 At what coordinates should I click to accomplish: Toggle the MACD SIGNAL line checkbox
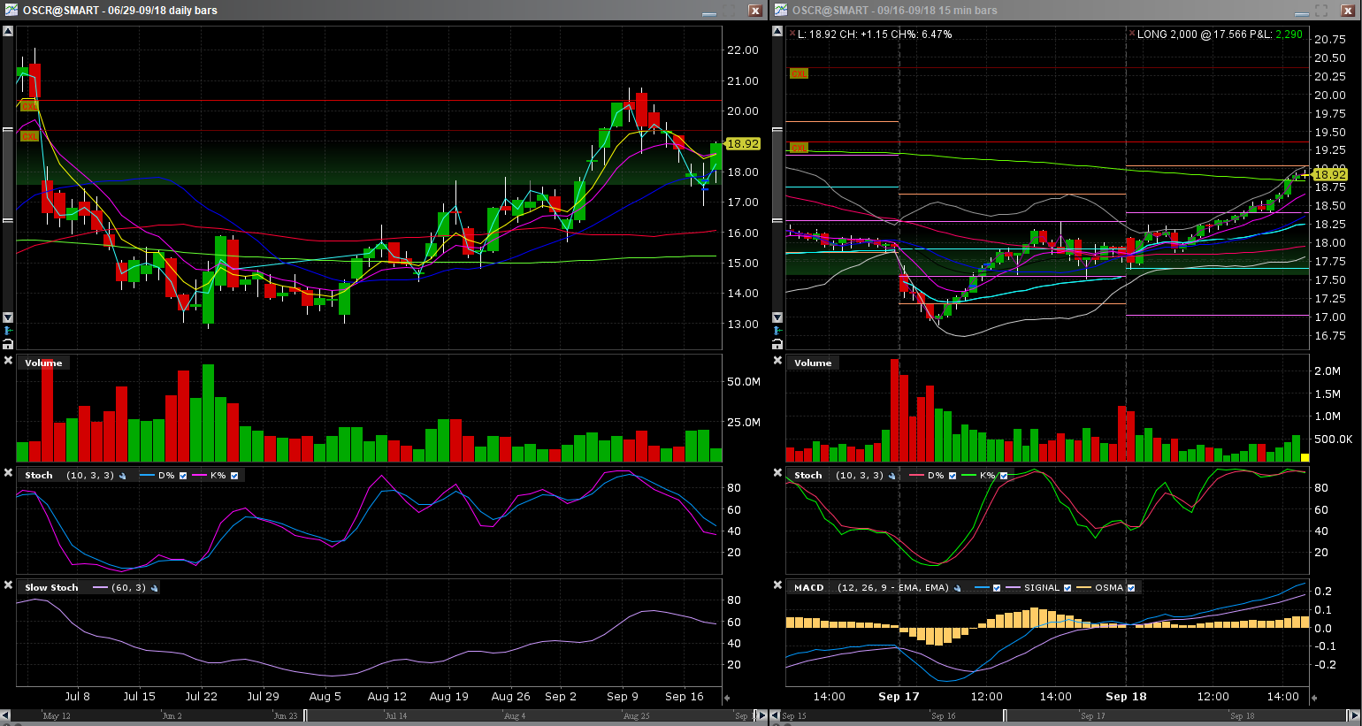(x=1067, y=588)
